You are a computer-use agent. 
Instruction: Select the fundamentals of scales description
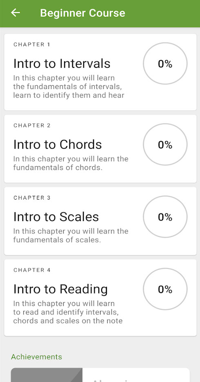coord(71,235)
